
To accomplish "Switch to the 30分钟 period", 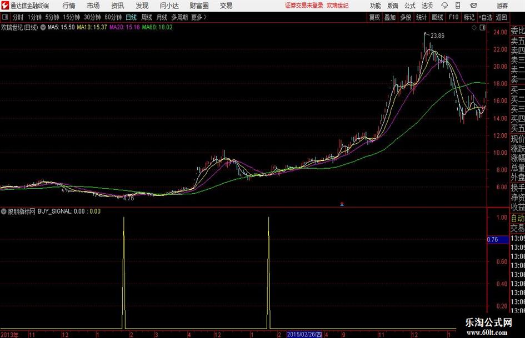I will click(x=92, y=17).
